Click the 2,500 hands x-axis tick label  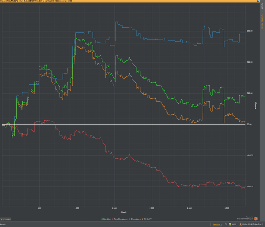click(x=189, y=208)
